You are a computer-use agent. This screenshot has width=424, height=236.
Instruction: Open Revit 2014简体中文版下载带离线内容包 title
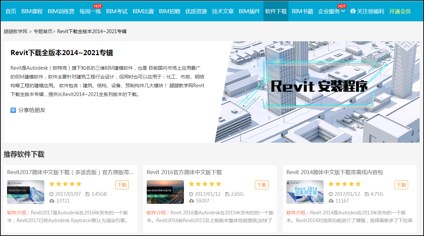click(335, 172)
